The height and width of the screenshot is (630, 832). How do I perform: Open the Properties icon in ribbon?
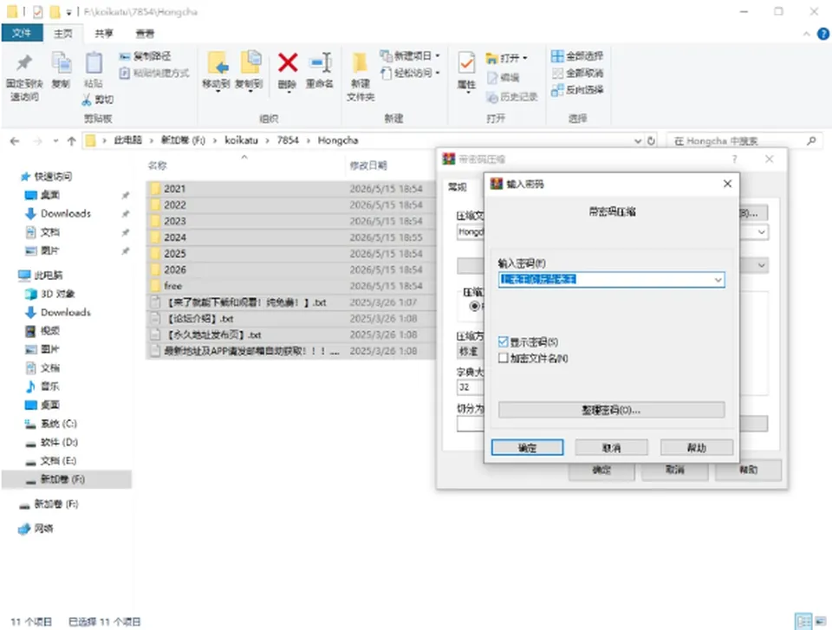coord(467,64)
